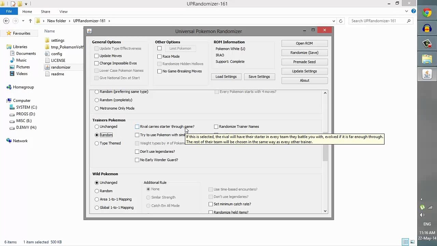Click the Libraries icon in navigation pane

[9, 47]
